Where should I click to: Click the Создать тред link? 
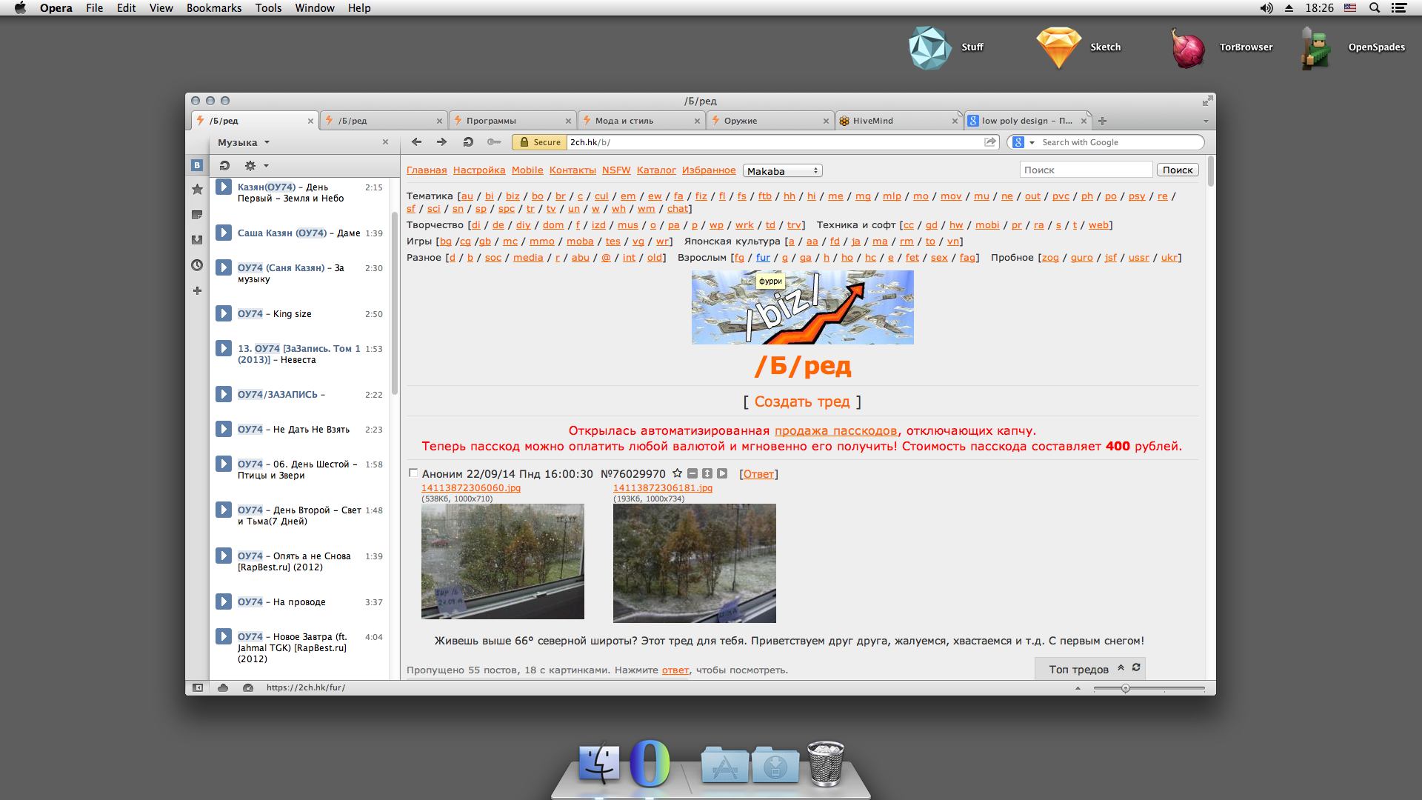coord(802,401)
